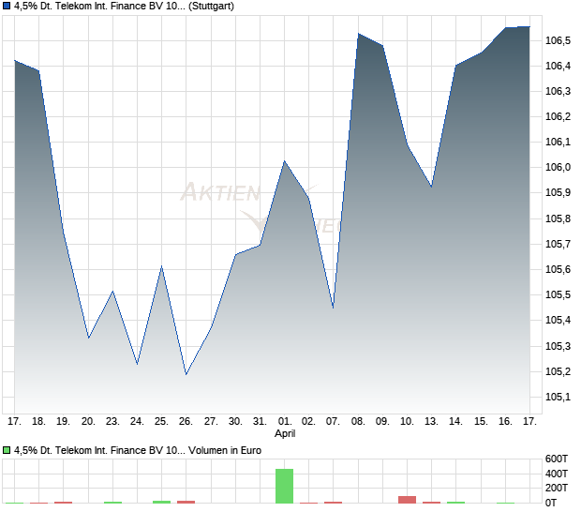
Task: Click the '13.' date label
Action: coord(431,422)
